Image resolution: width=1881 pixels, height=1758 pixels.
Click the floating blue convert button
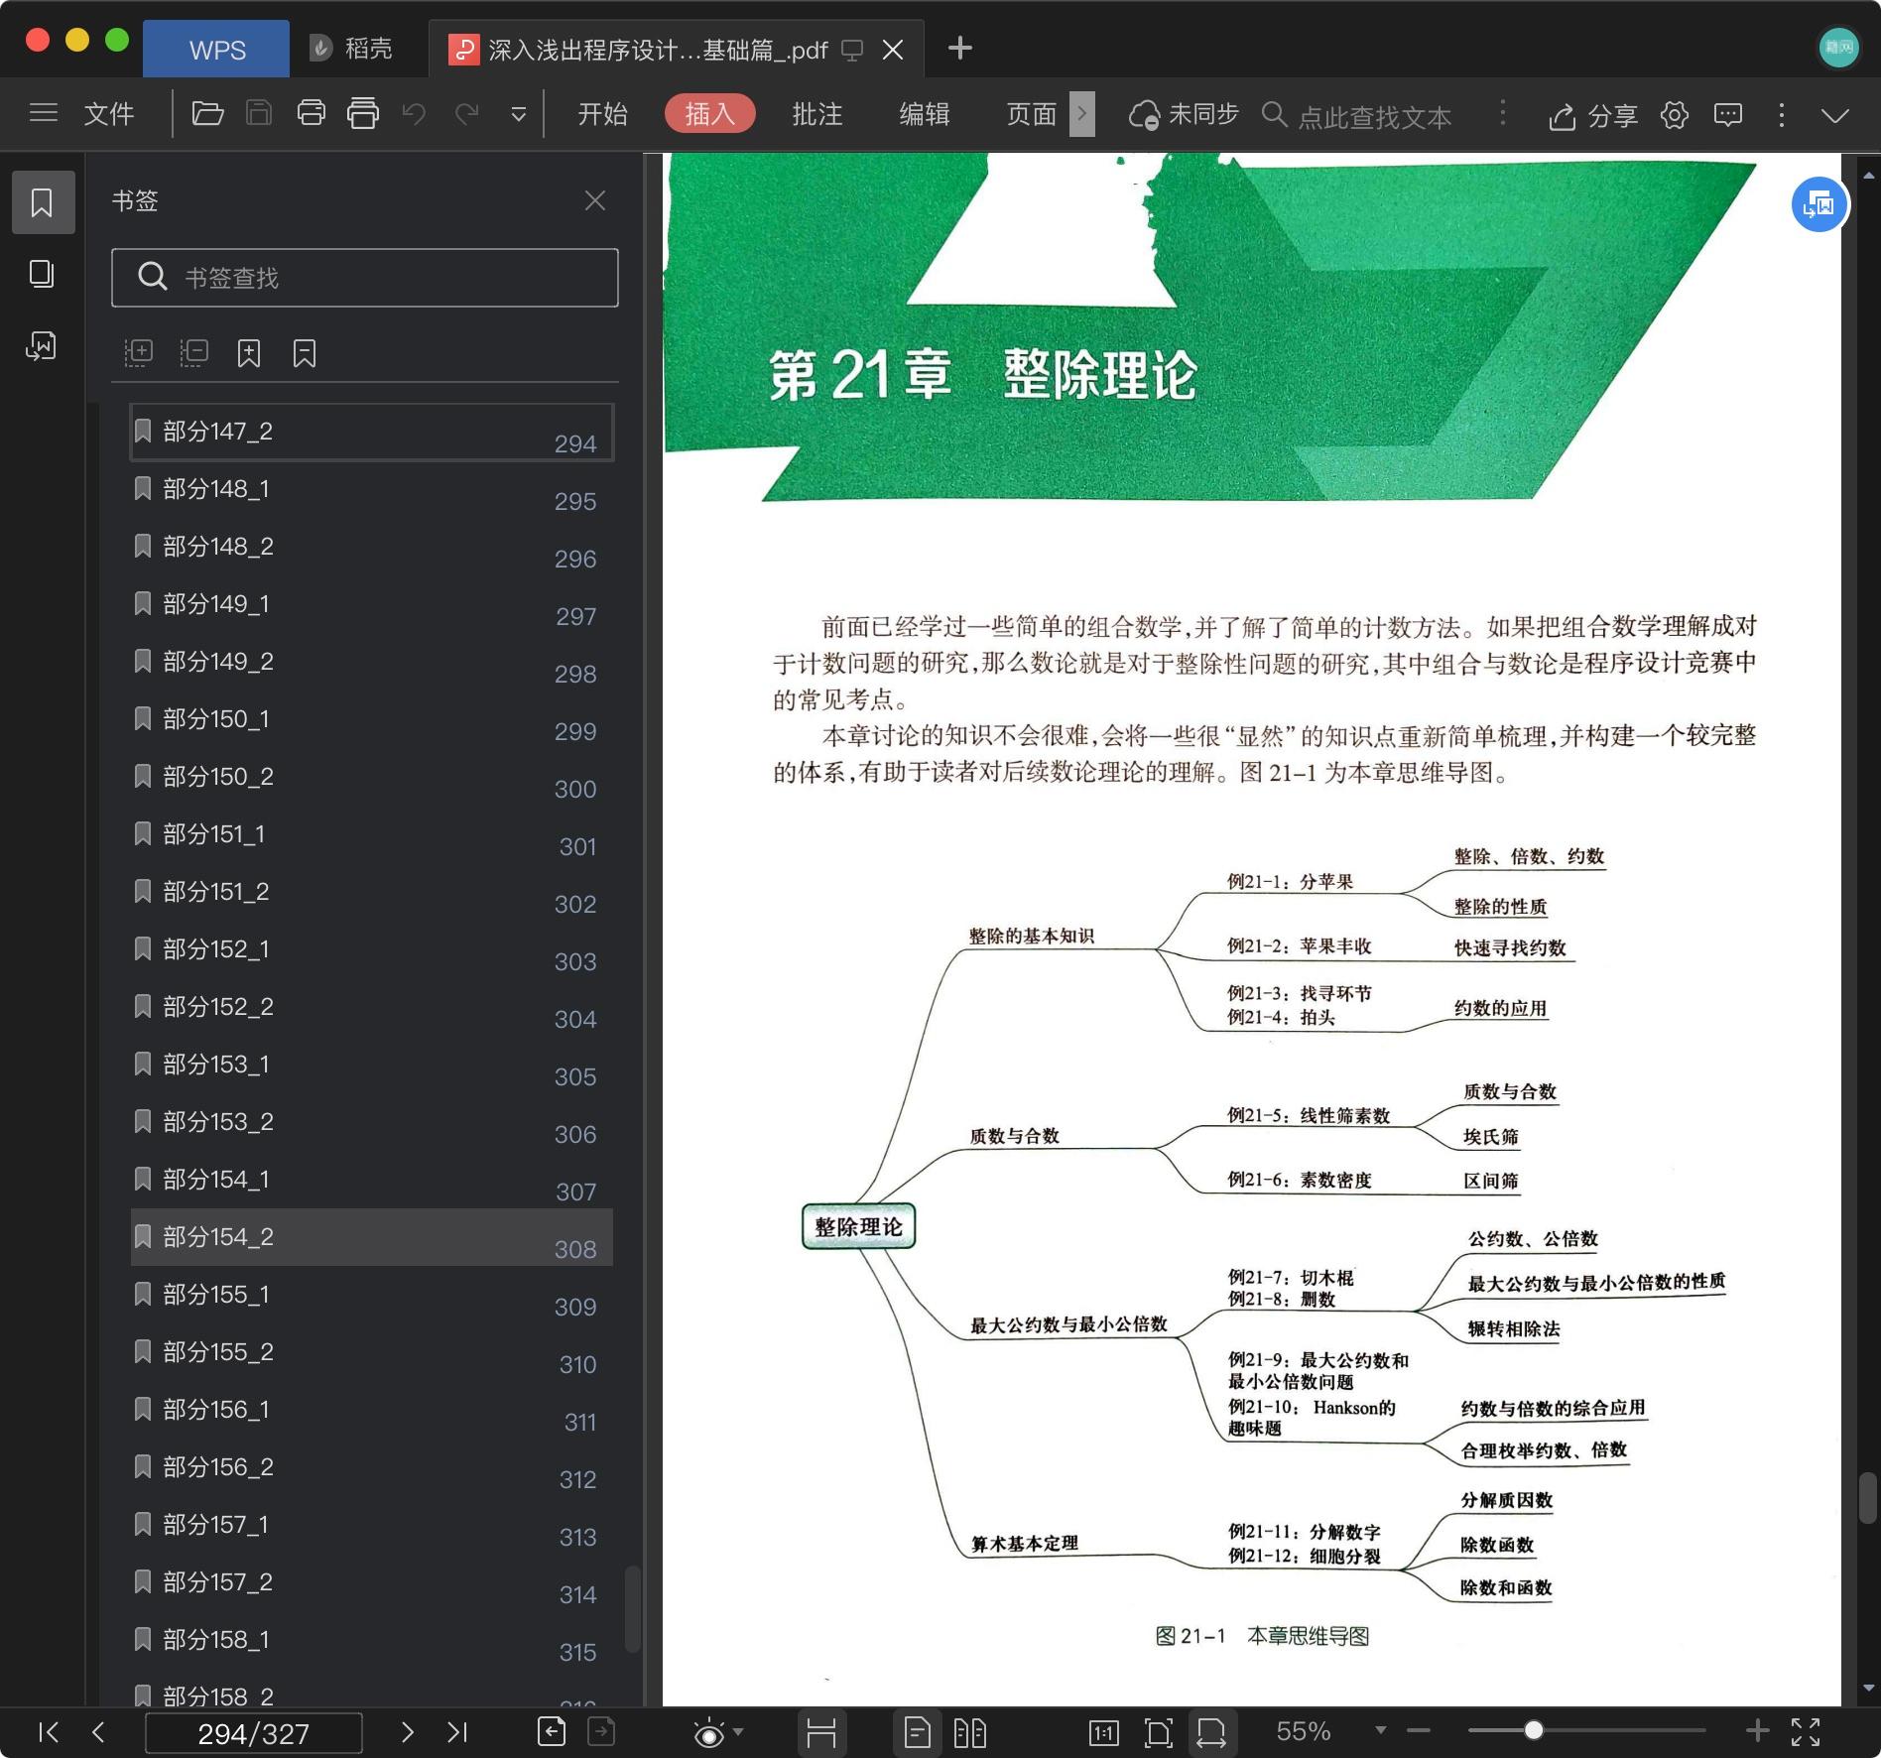tap(1819, 205)
